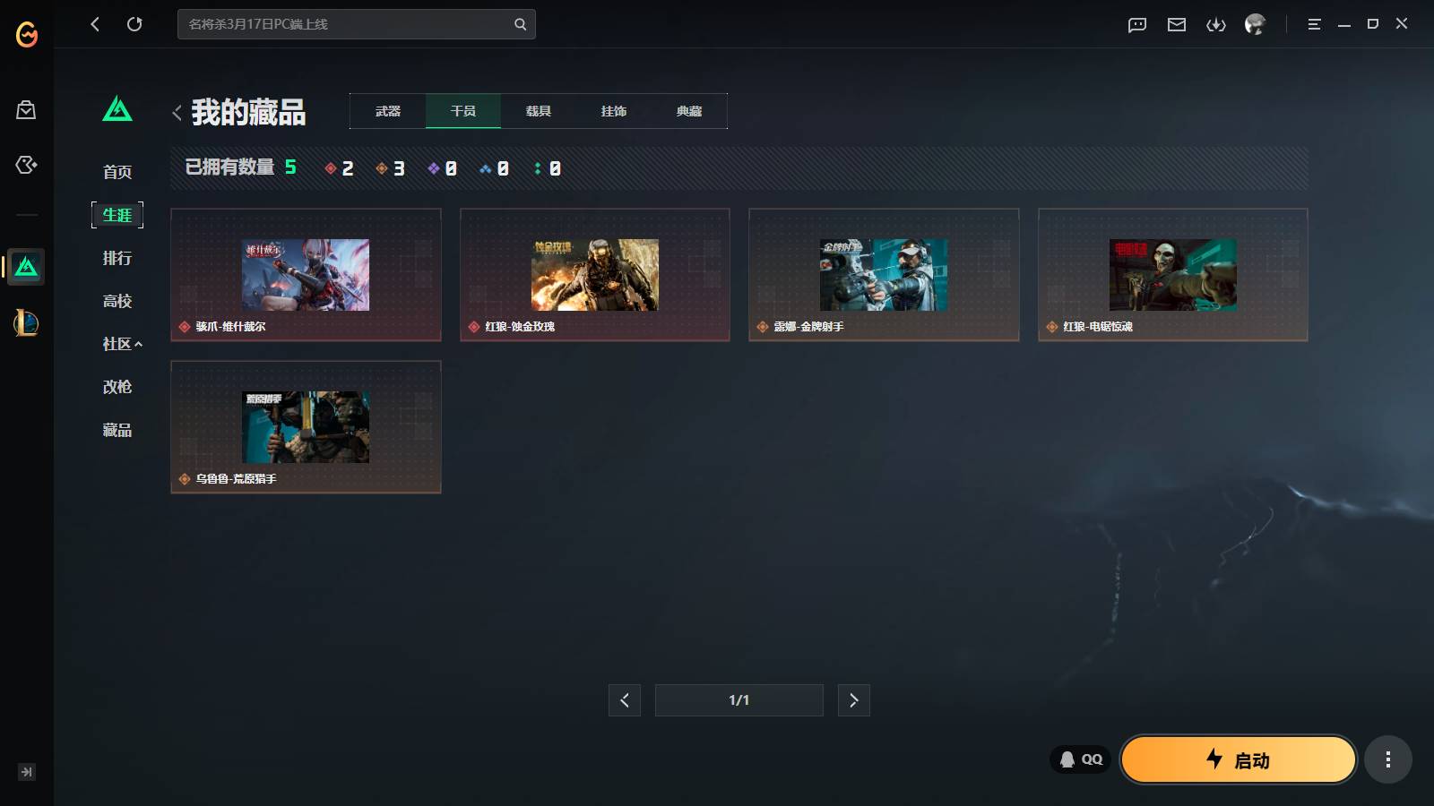Open the hamburger menu in title bar
1434x806 pixels.
click(x=1315, y=24)
